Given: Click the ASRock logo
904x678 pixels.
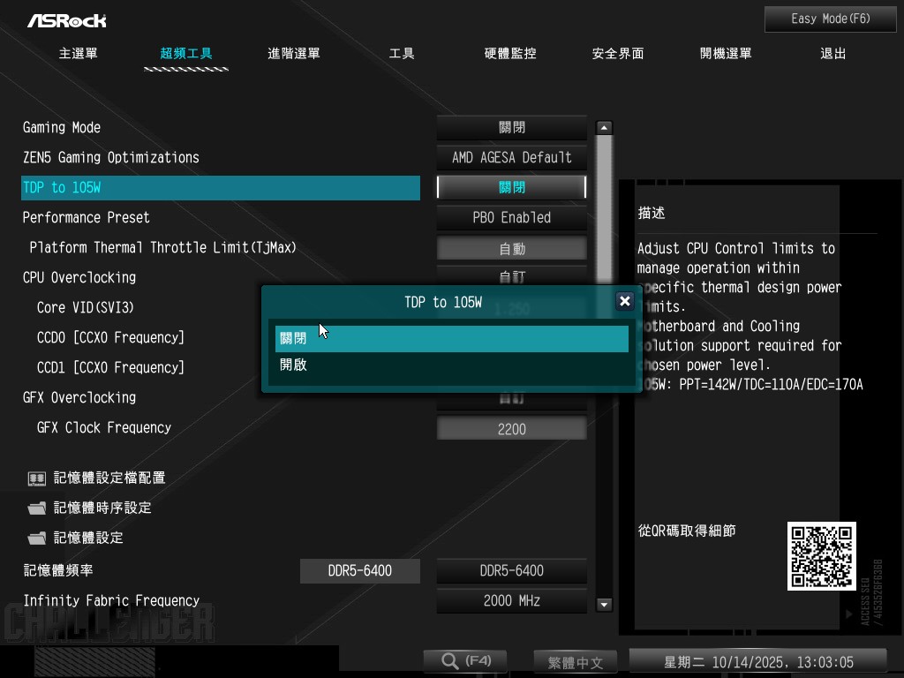Looking at the screenshot, I should (66, 20).
